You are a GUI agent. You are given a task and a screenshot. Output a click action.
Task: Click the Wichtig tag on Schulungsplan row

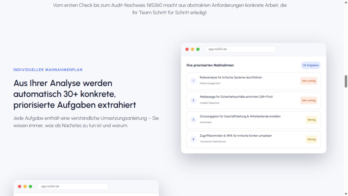coord(311,120)
